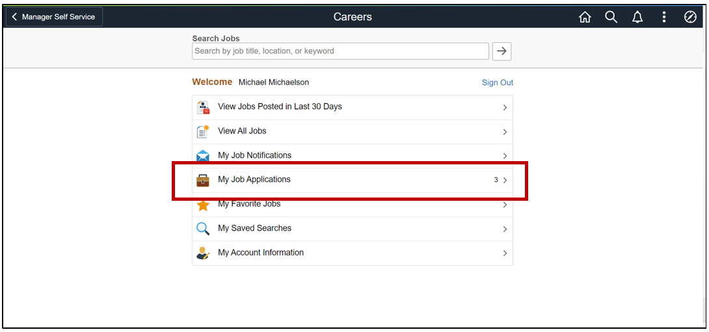Viewport: 709px width, 332px height.
Task: Focus the Search Jobs text field
Action: 340,51
